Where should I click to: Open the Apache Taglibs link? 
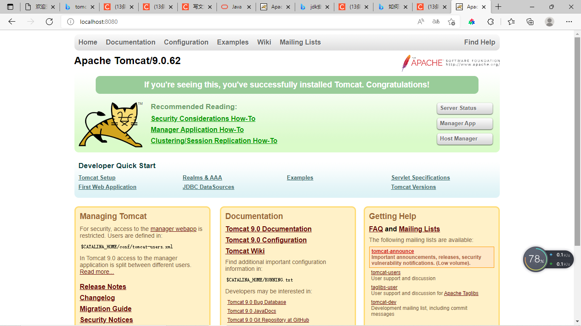[x=461, y=293]
